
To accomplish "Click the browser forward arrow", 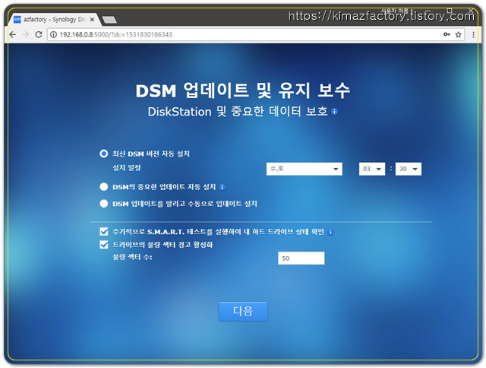I will (25, 34).
